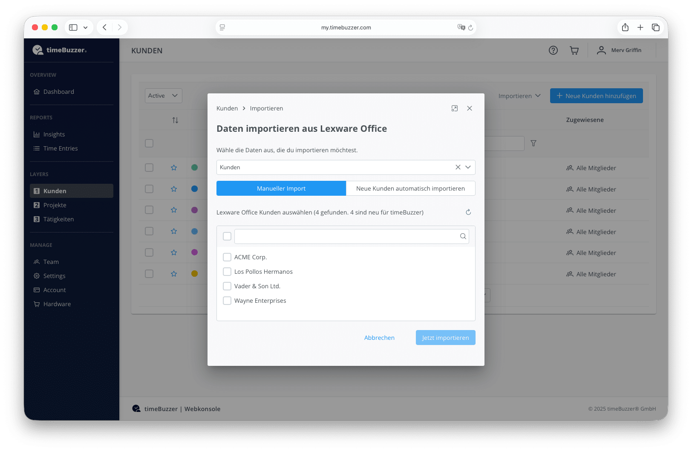Click the refresh icon beside Lexware customers list

tap(468, 212)
